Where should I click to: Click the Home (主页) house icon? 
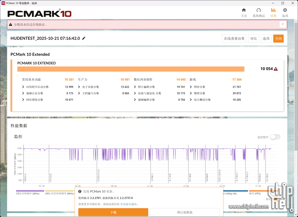(x=244, y=10)
